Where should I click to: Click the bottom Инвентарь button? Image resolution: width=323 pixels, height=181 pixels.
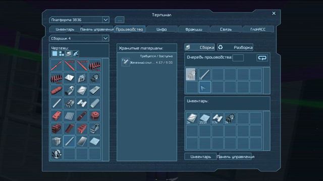(x=200, y=157)
